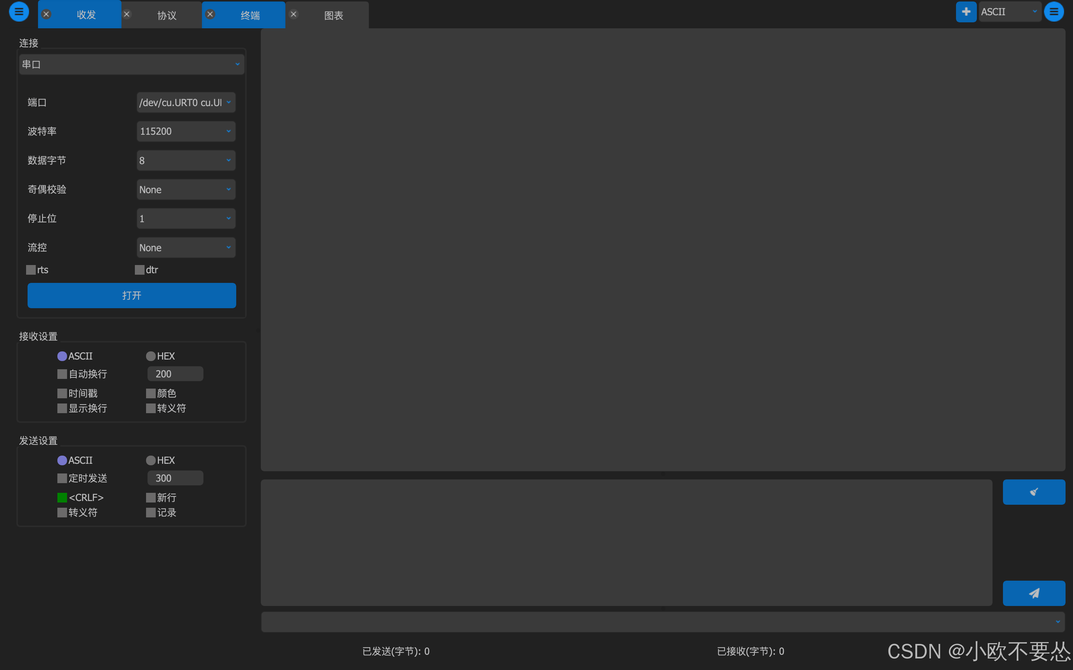Close the 收发 tab
The height and width of the screenshot is (670, 1073).
[x=46, y=14]
